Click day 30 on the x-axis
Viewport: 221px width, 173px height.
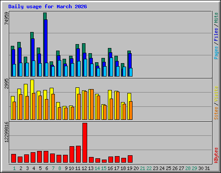pyautogui.click(x=201, y=168)
